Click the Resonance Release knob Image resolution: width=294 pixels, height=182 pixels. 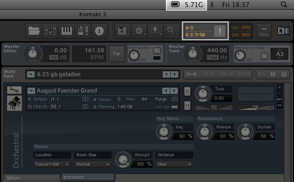(204, 132)
